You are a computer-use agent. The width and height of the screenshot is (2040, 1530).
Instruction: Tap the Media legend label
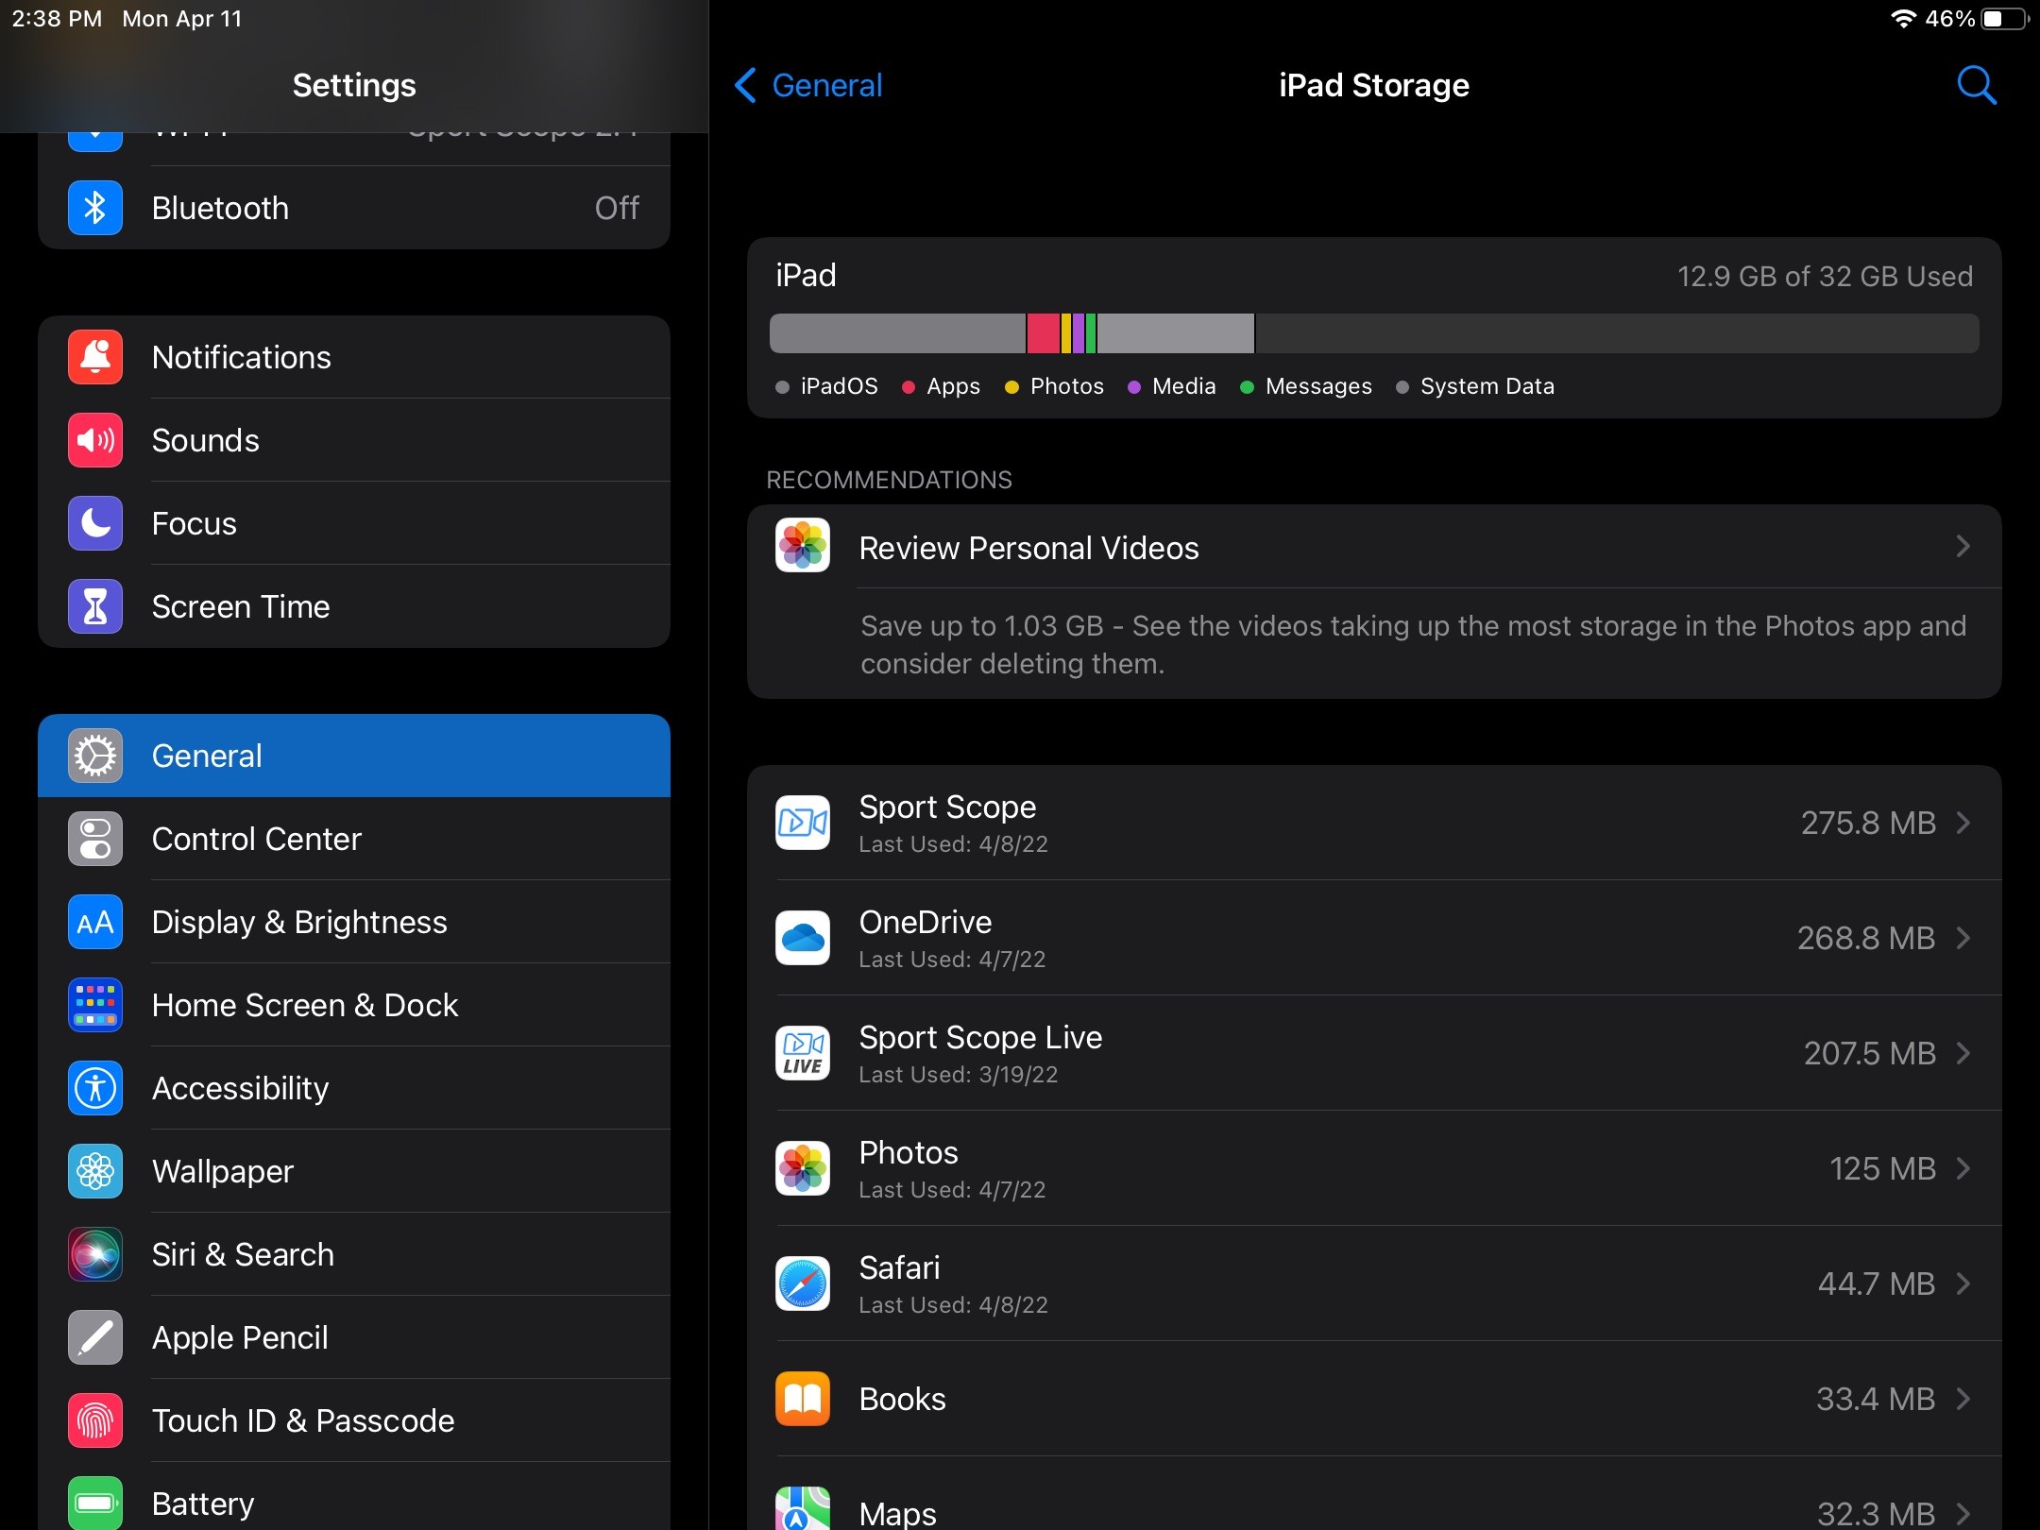1183,386
